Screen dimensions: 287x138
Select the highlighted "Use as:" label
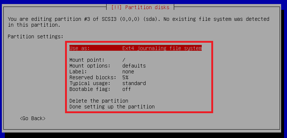tap(80, 48)
